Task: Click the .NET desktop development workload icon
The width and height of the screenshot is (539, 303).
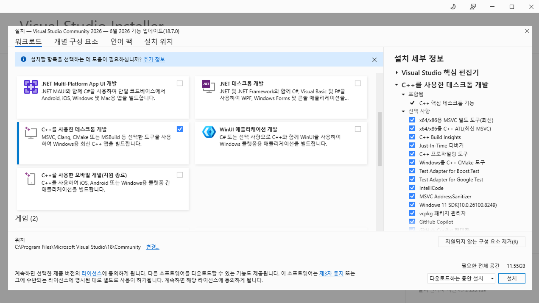Action: point(209,86)
